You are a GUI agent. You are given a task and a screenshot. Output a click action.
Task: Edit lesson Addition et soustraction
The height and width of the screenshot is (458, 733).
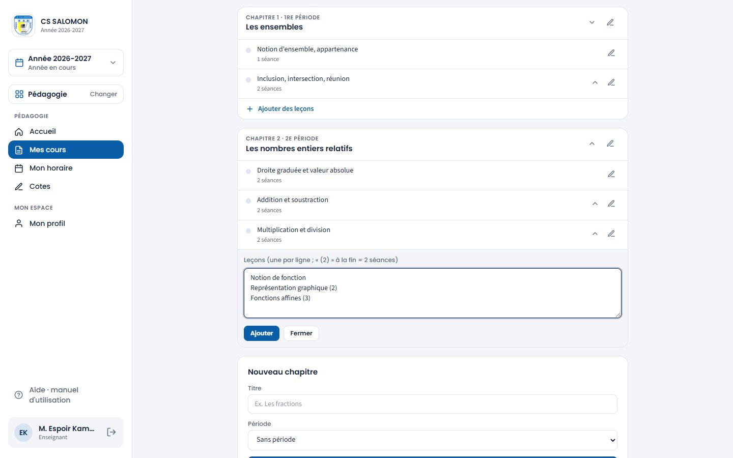click(611, 204)
